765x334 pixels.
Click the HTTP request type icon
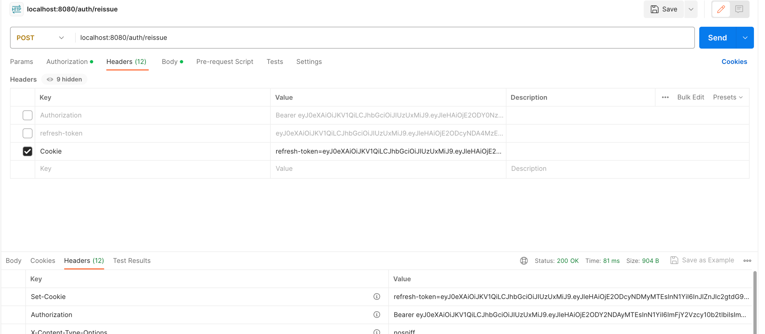[16, 9]
